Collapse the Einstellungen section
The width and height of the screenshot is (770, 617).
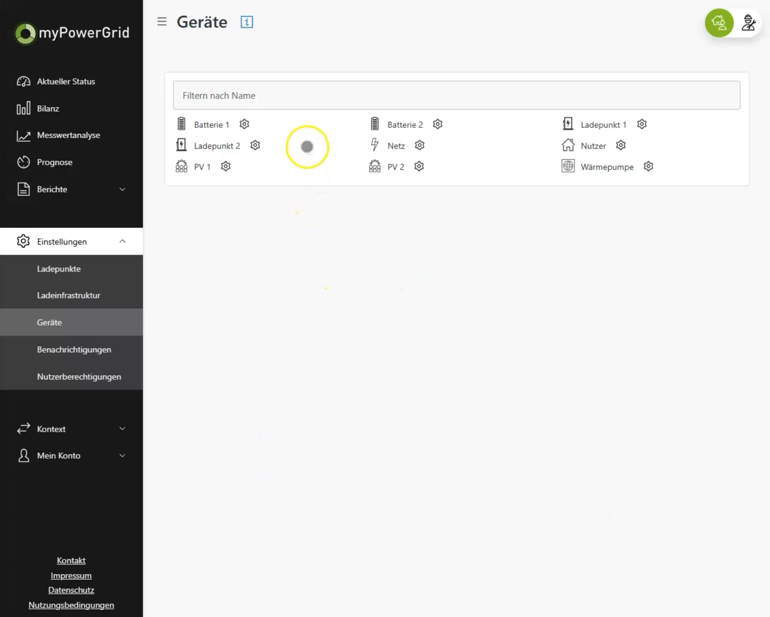(72, 241)
